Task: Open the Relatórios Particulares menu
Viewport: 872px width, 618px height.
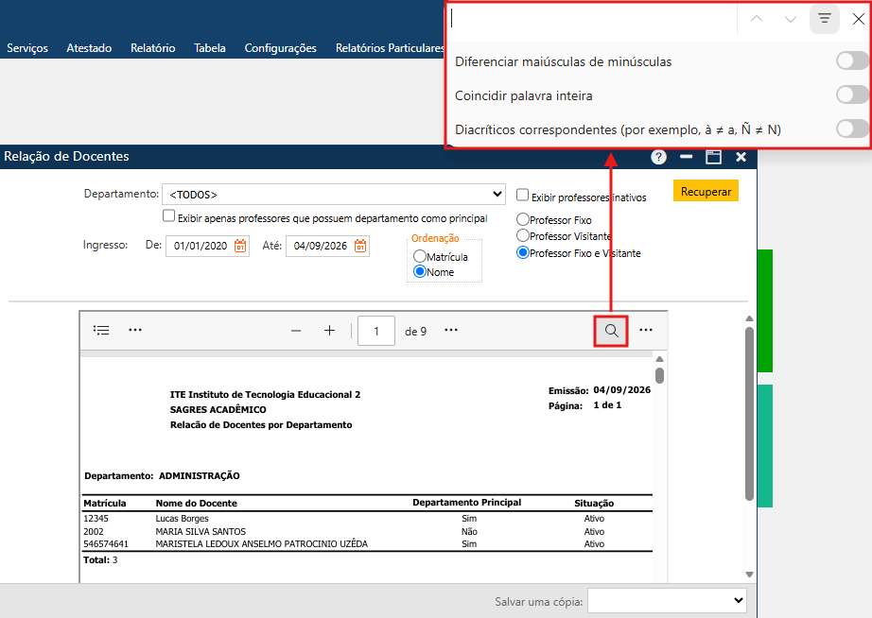Action: pyautogui.click(x=390, y=48)
